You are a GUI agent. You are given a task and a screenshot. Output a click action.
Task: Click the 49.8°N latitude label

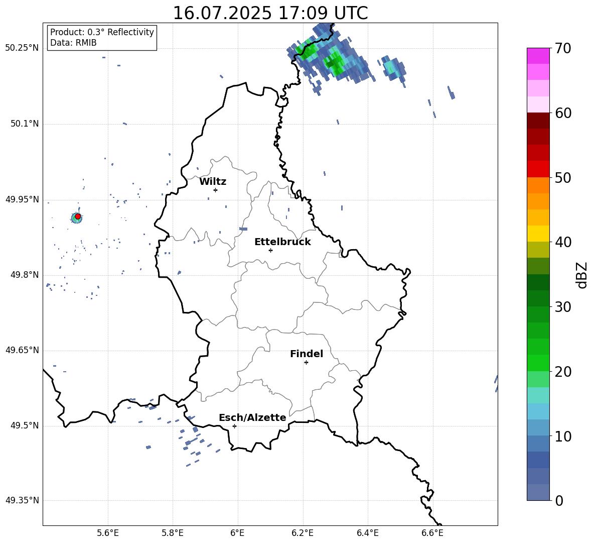[24, 275]
